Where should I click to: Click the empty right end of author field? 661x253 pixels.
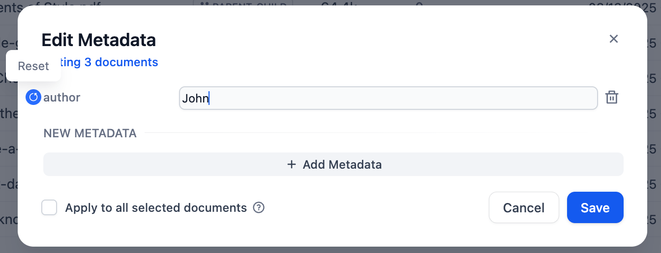566,98
